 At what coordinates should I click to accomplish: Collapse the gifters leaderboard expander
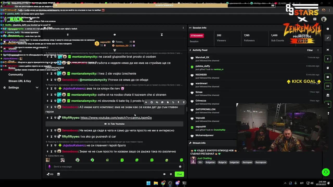[x=115, y=50]
